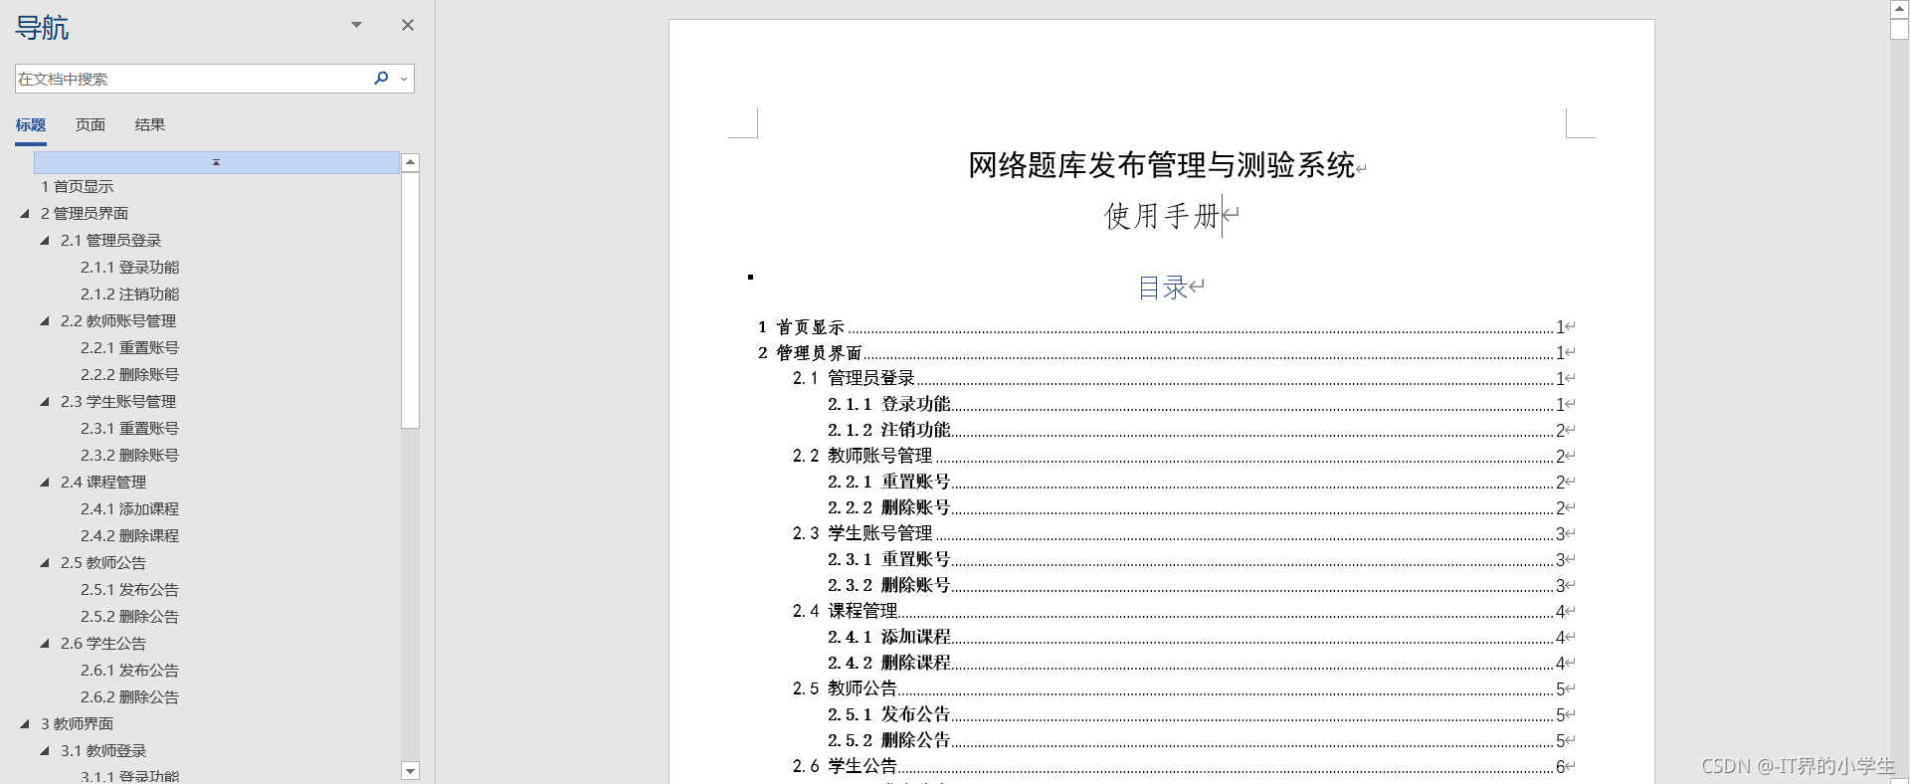
Task: Follow TOC entry 2.5.2 删除公告
Action: pyautogui.click(x=1197, y=740)
